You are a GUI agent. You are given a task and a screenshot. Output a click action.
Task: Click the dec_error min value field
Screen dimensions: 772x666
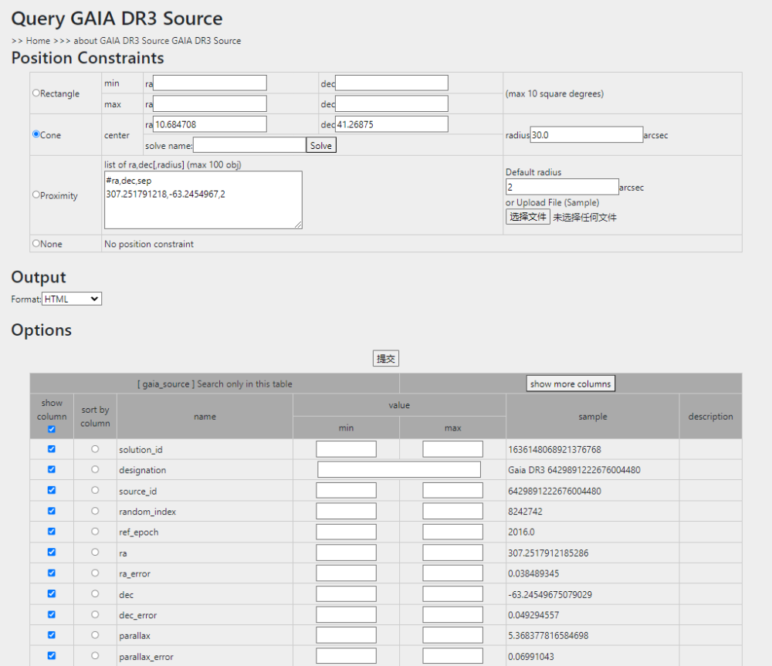pos(346,614)
